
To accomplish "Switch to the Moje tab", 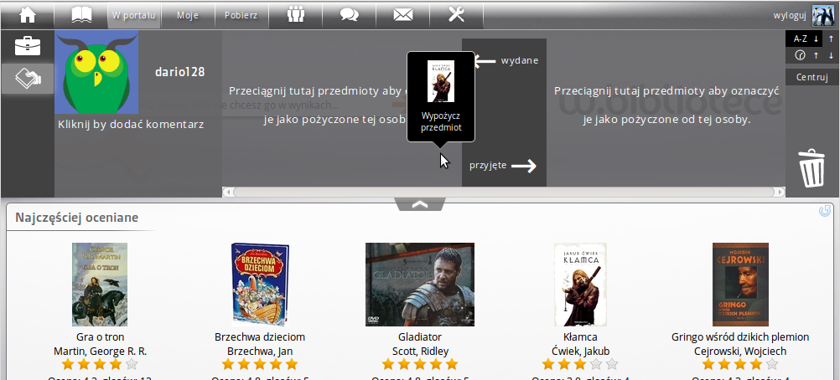I will tap(187, 15).
